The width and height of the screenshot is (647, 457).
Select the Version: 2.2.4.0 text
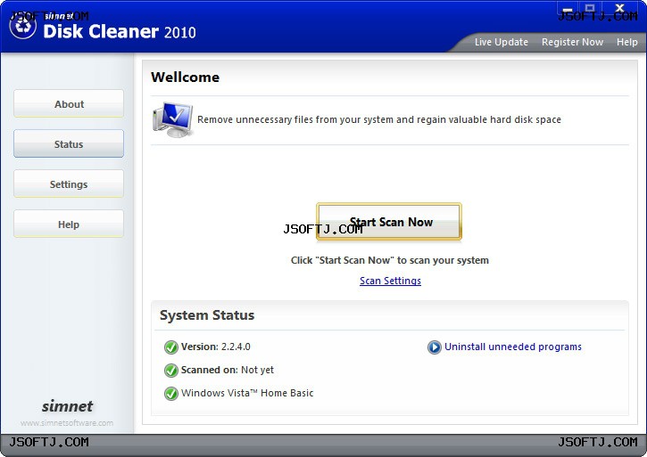pos(215,347)
